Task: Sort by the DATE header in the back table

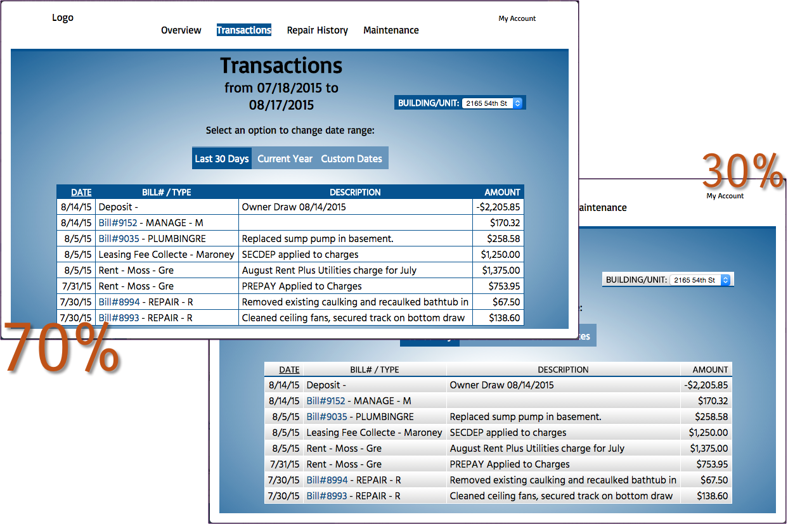Action: pyautogui.click(x=289, y=369)
